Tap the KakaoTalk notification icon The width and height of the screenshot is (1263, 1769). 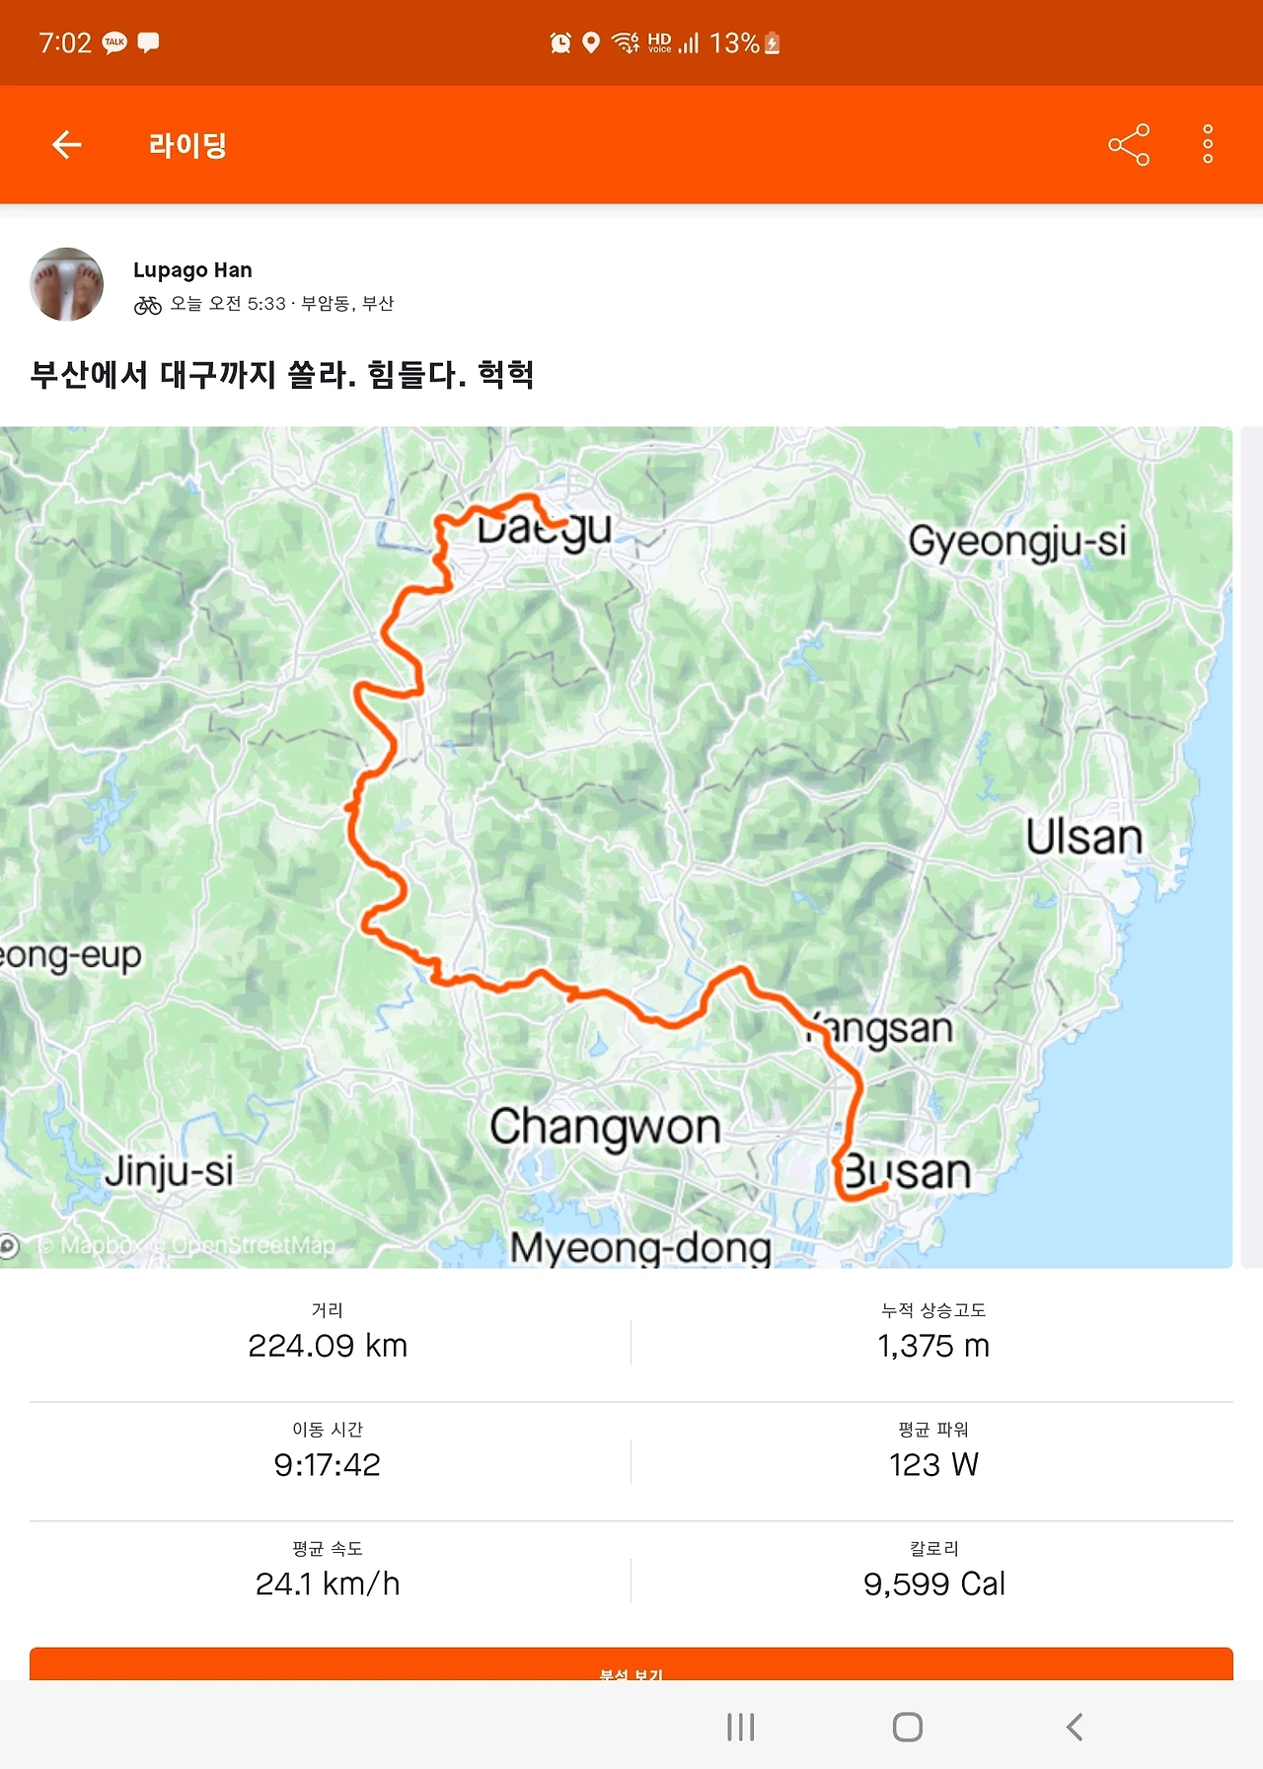(x=114, y=42)
